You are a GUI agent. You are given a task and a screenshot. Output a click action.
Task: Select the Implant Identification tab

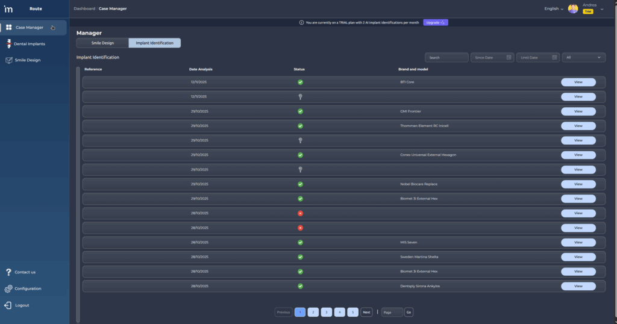tap(154, 43)
